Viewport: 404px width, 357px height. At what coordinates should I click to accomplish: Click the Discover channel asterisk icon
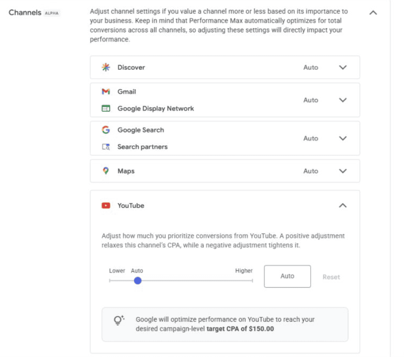coord(106,67)
